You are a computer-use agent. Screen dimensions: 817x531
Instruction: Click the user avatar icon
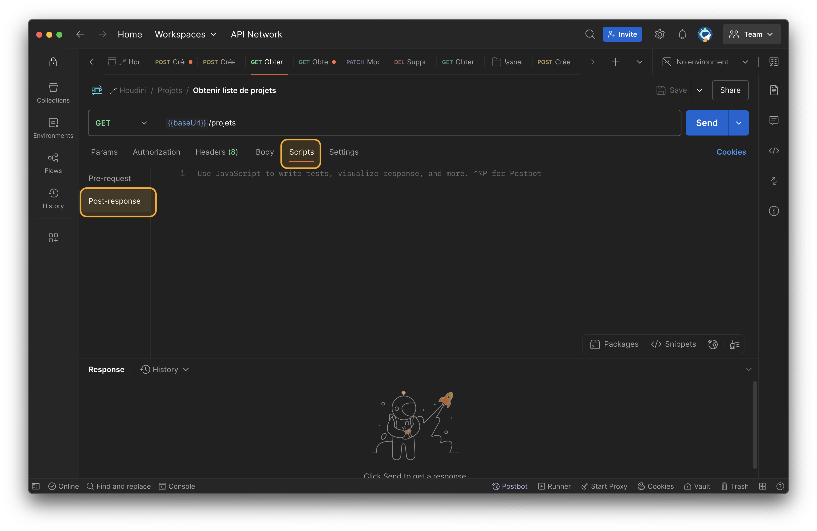(x=705, y=34)
